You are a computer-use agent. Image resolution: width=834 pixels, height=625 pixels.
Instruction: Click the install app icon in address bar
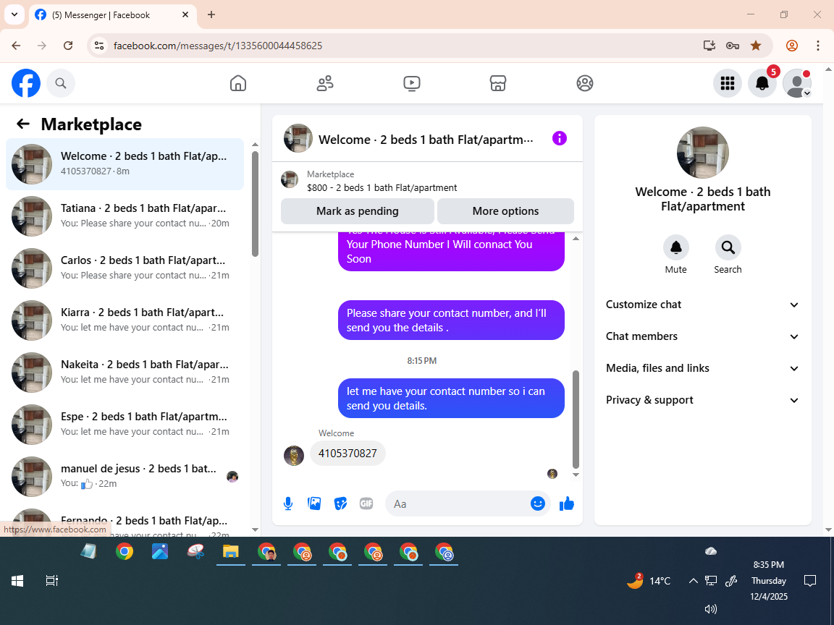pos(709,46)
